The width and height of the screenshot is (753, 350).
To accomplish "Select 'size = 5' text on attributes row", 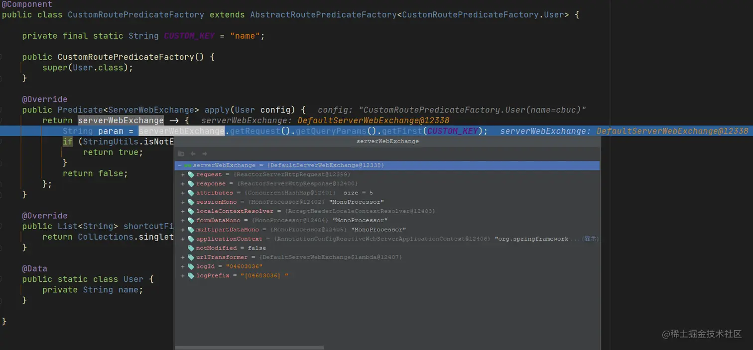I will pos(358,193).
